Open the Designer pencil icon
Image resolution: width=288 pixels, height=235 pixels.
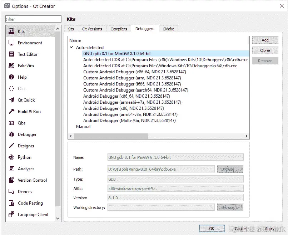(x=11, y=146)
